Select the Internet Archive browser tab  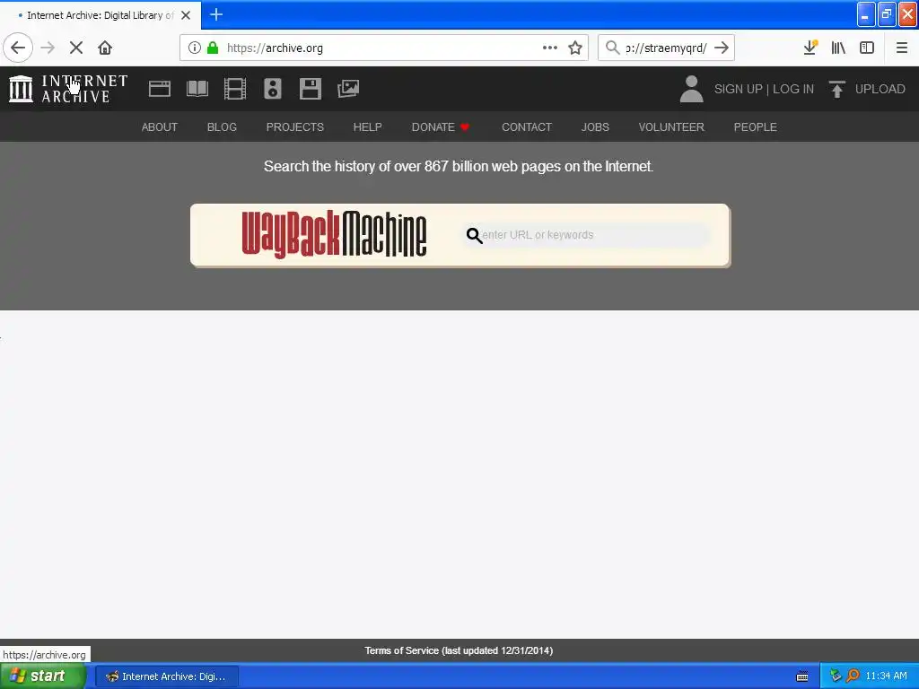coord(101,15)
